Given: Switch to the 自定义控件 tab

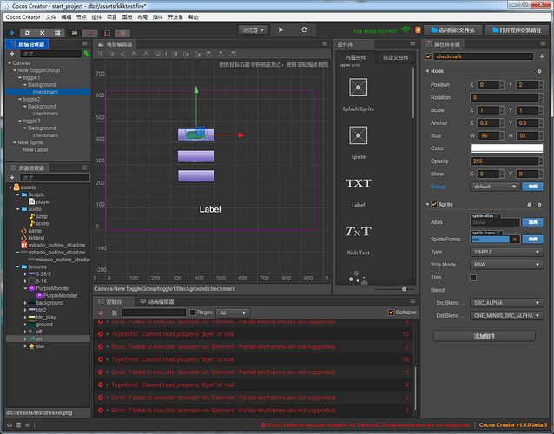Looking at the screenshot, I should pos(394,57).
